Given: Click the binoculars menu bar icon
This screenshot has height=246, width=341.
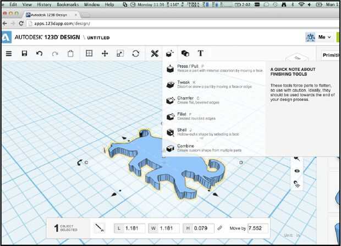Looking at the screenshot, I should click(284, 4).
